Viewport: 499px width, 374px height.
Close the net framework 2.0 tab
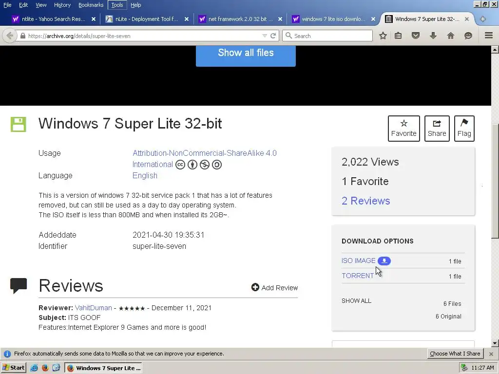tap(280, 19)
